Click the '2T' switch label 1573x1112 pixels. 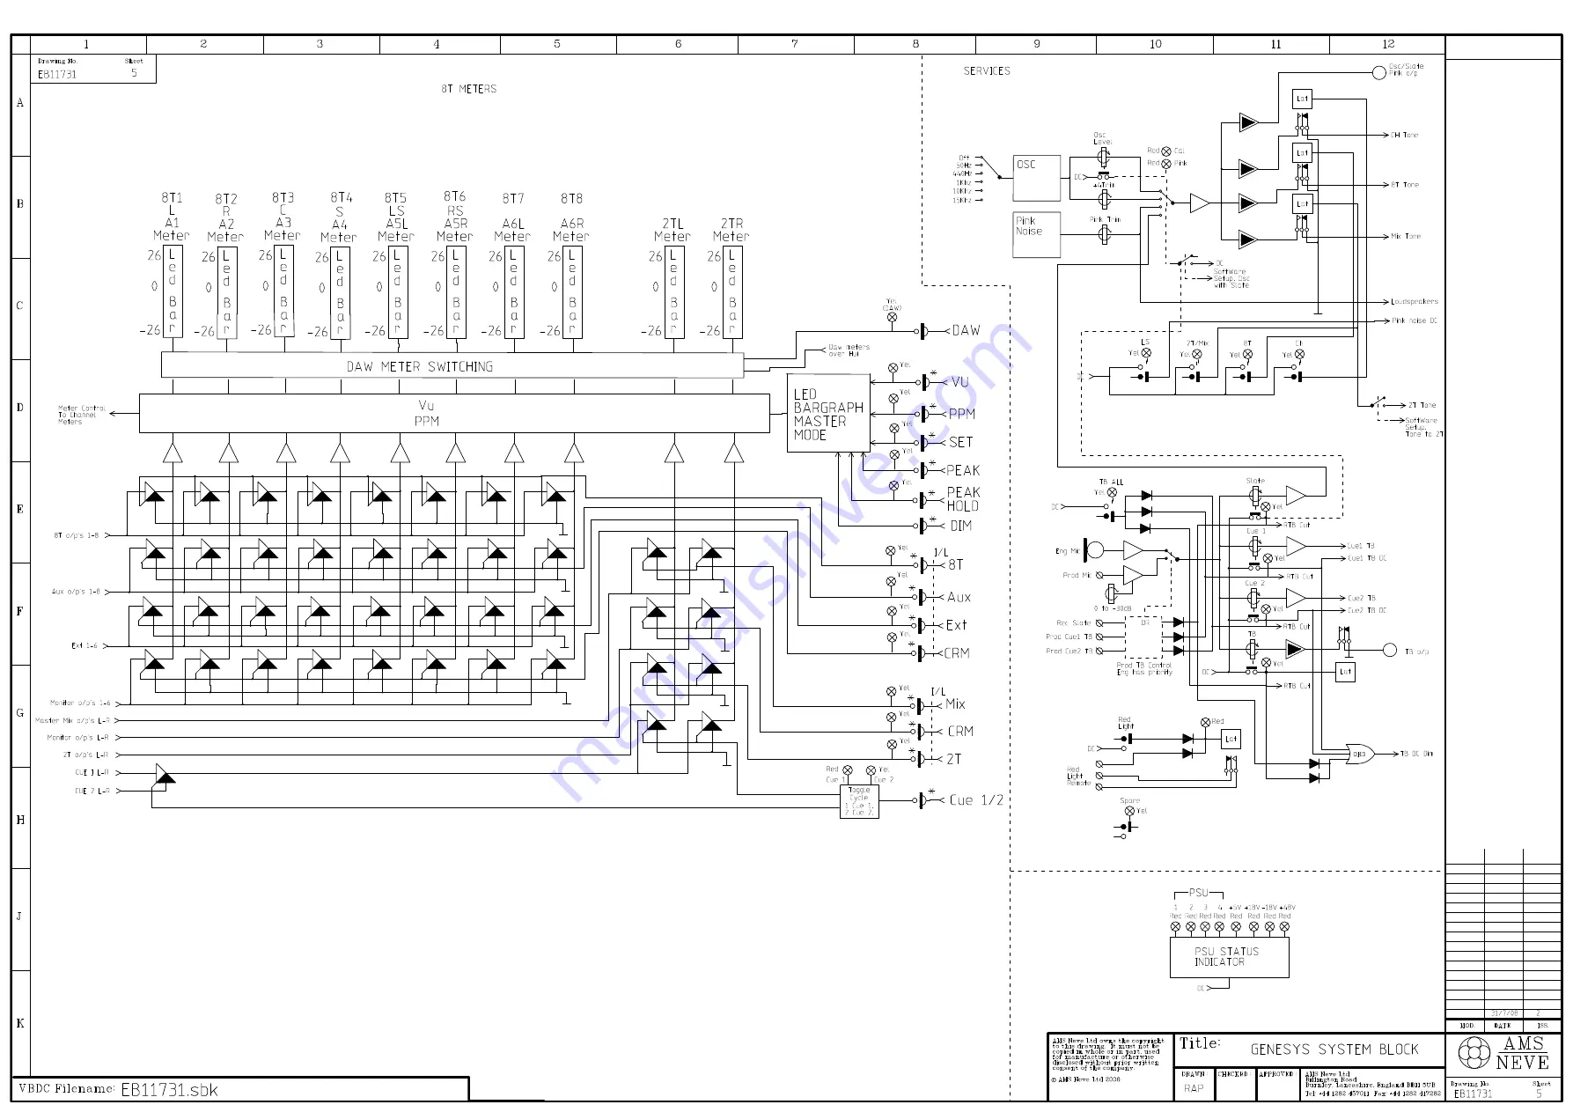pos(953,759)
